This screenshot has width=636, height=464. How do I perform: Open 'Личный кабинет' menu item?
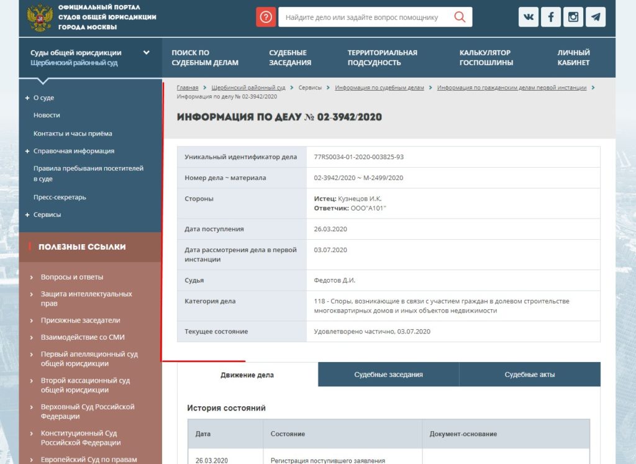tap(573, 58)
